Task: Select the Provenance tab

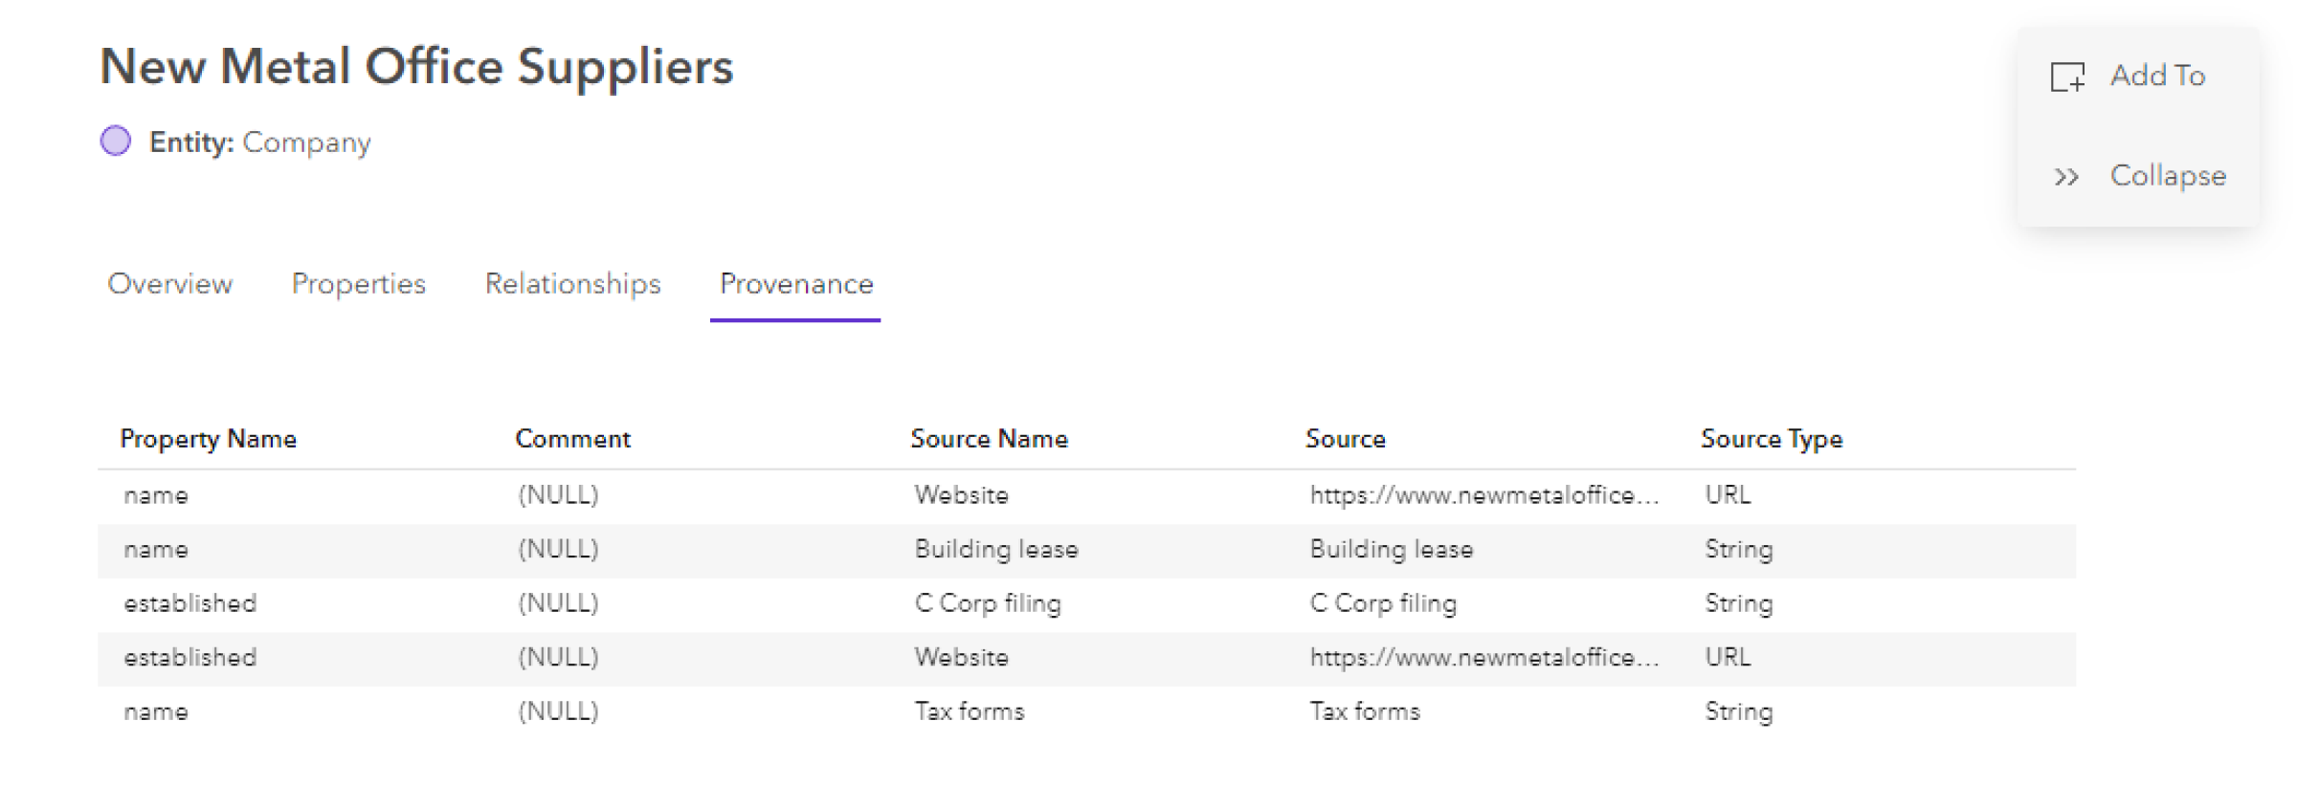Action: pos(796,284)
